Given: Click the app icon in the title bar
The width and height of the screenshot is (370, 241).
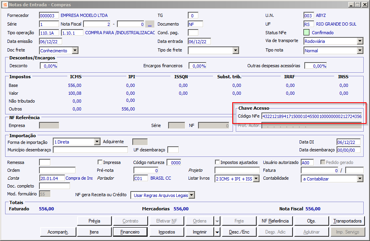Looking at the screenshot, I should click(5, 5).
